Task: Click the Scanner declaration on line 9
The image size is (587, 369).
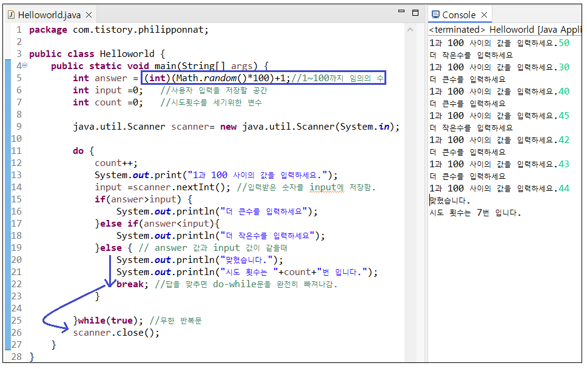Action: click(x=236, y=127)
